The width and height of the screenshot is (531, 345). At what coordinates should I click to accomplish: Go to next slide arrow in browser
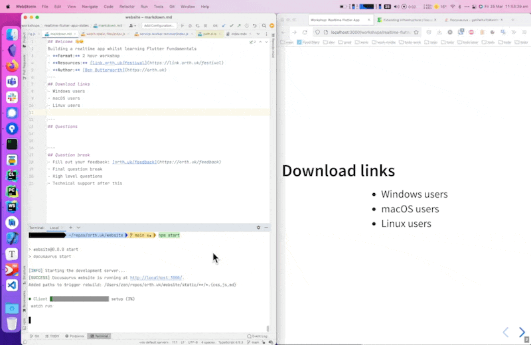click(x=522, y=332)
